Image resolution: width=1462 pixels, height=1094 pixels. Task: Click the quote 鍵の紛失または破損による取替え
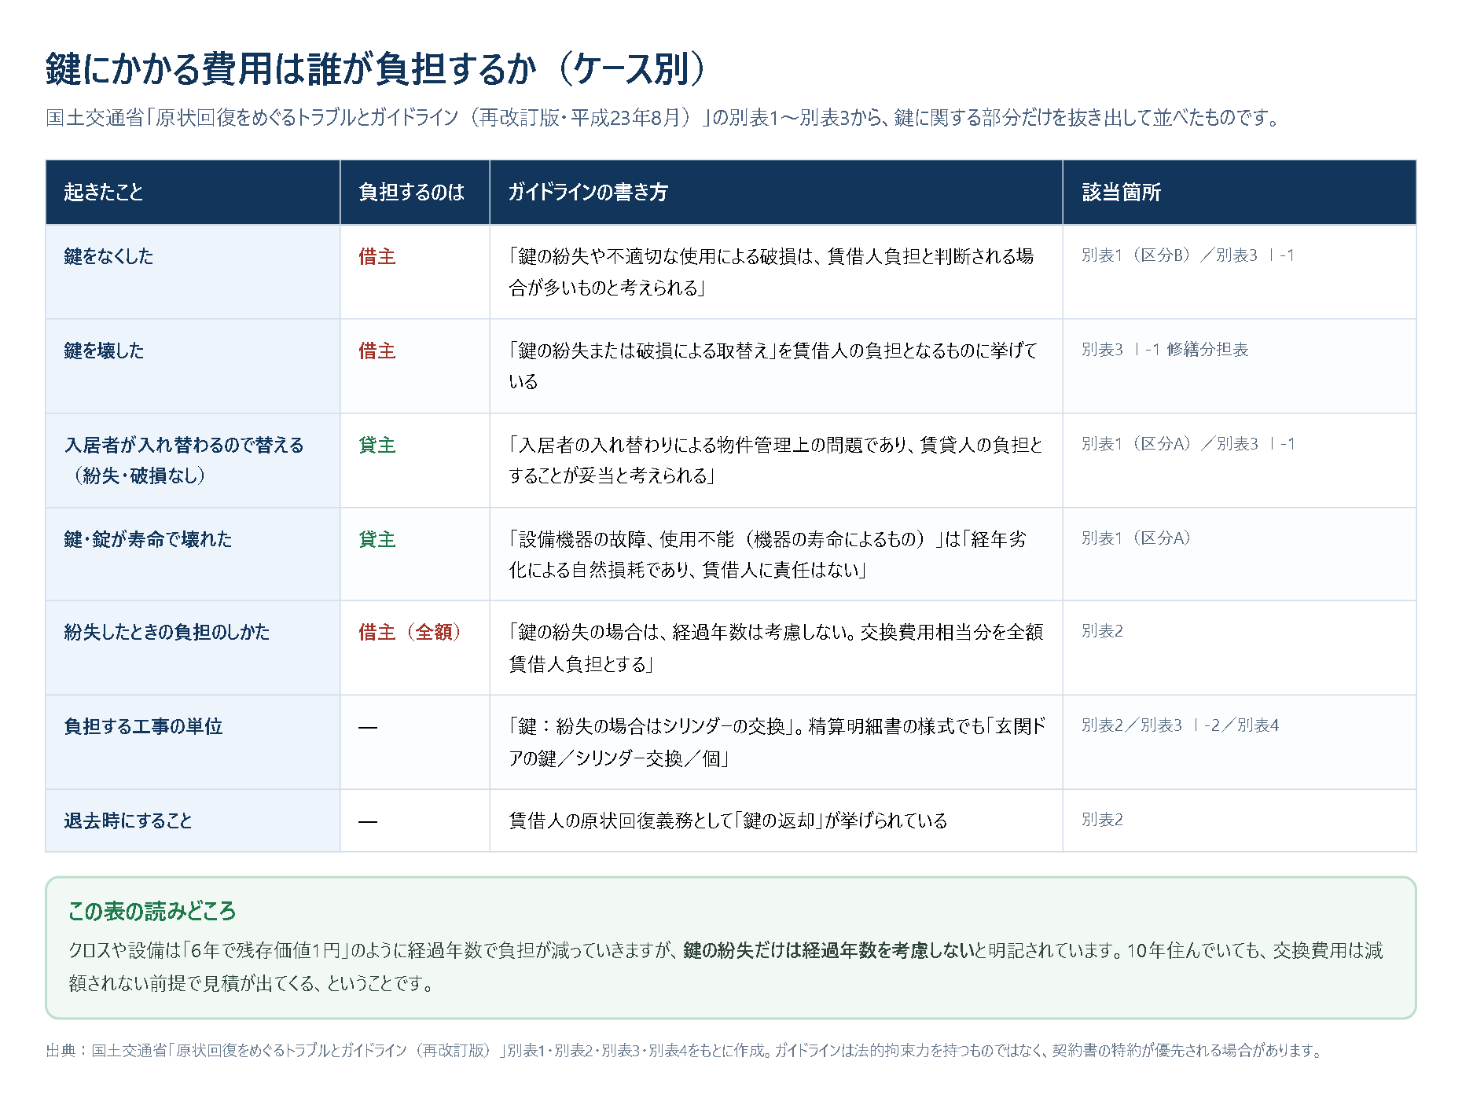pos(773,366)
